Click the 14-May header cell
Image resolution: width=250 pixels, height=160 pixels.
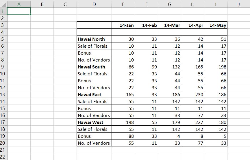point(216,25)
